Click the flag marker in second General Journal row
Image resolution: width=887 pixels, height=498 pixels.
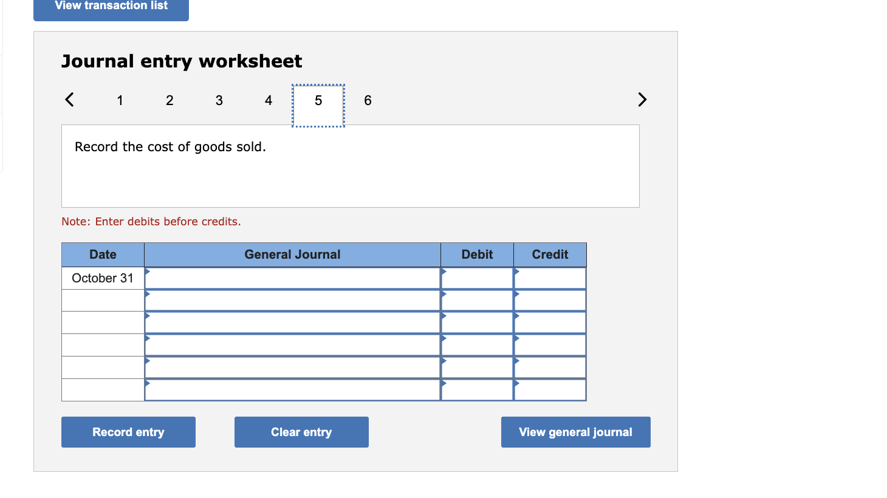pos(146,295)
